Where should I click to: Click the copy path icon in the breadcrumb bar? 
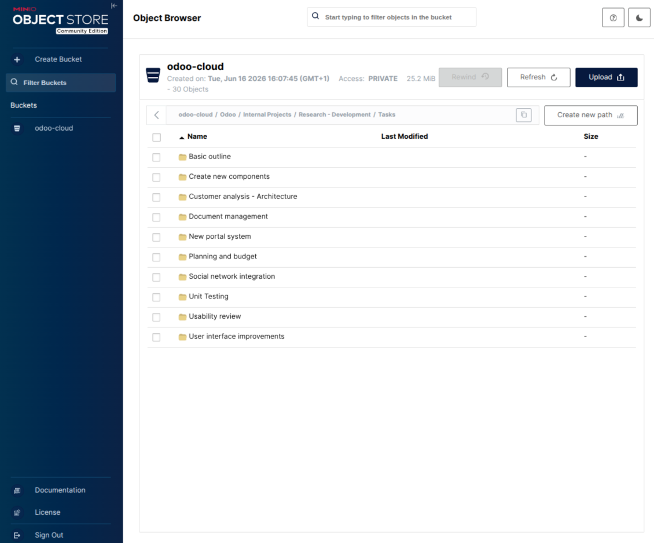(x=523, y=115)
